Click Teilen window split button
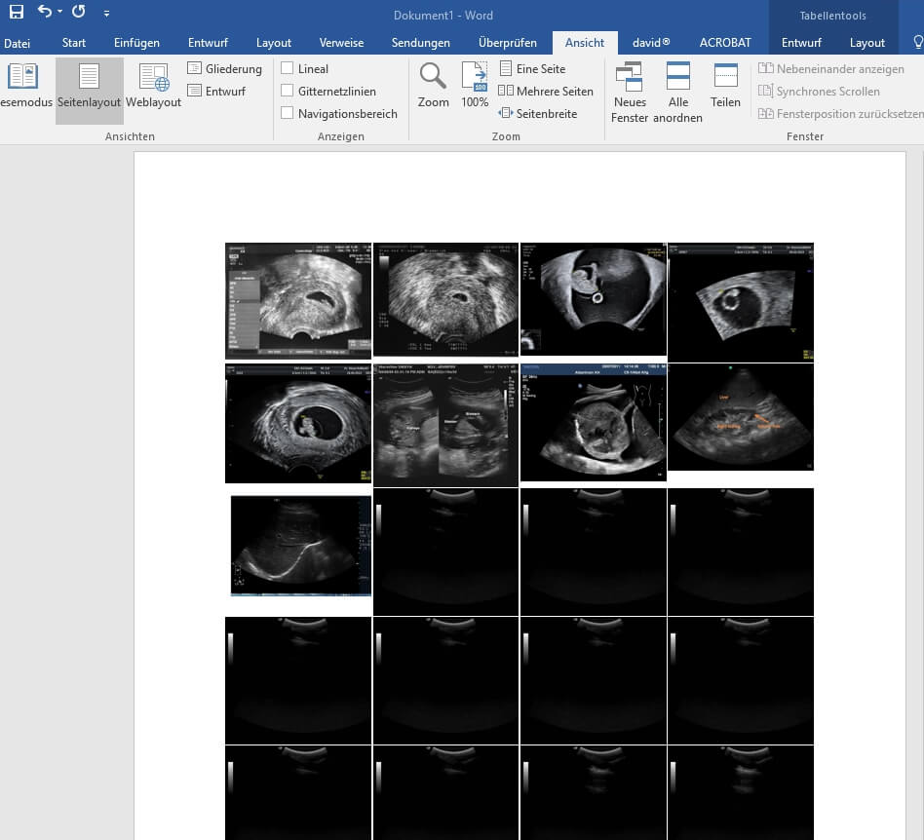This screenshot has width=924, height=840. 725,86
